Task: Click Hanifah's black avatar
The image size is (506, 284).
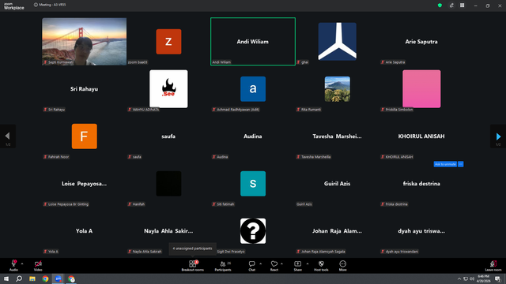Action: click(168, 184)
